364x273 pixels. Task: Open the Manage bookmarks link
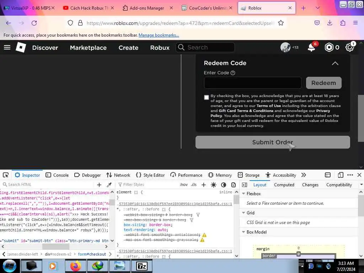click(x=159, y=35)
